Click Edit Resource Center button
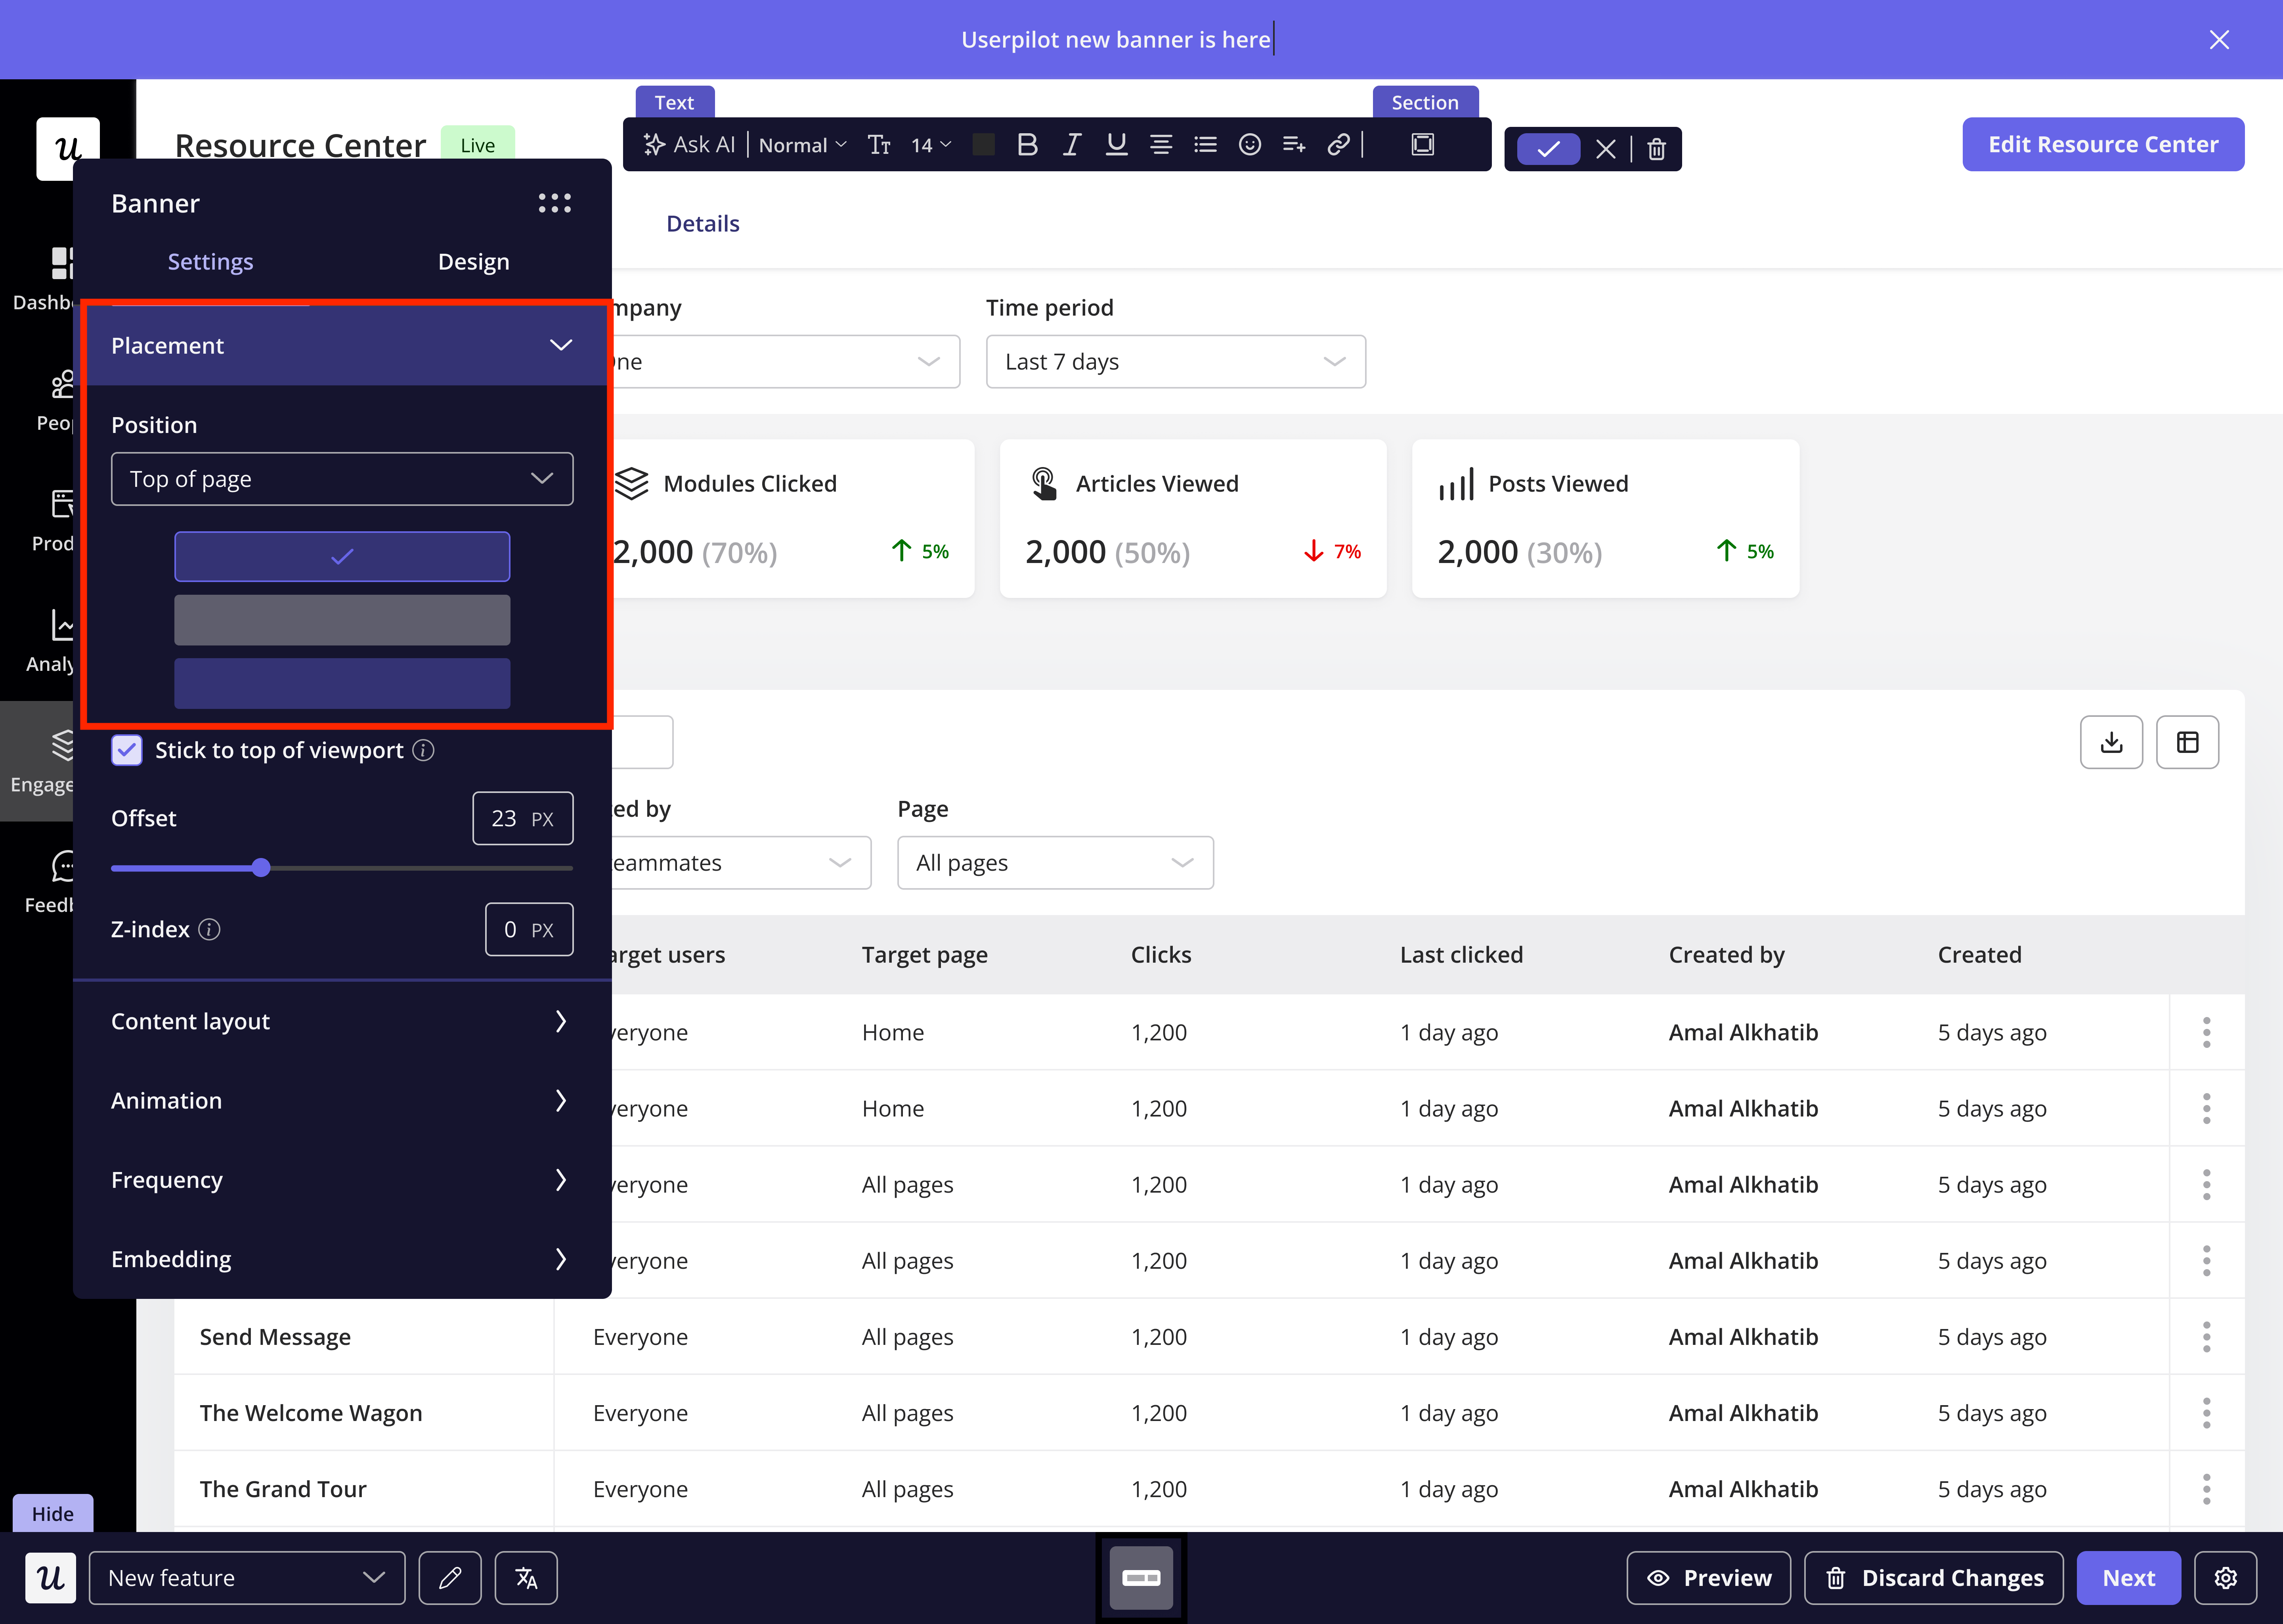Screen dimensions: 2283x1624 click(x=2102, y=144)
